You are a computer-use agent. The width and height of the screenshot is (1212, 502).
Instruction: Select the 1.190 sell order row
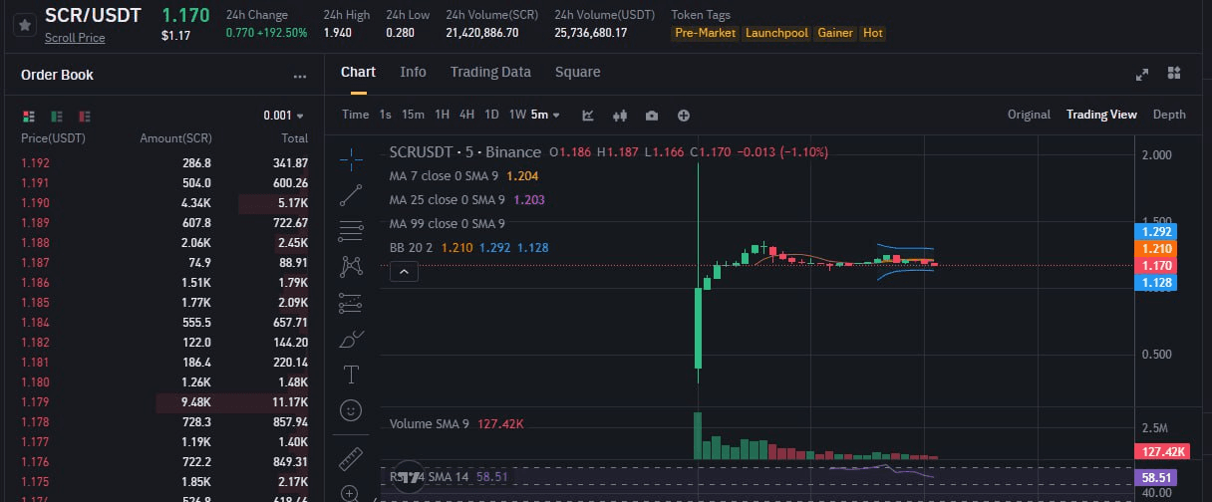click(x=164, y=203)
